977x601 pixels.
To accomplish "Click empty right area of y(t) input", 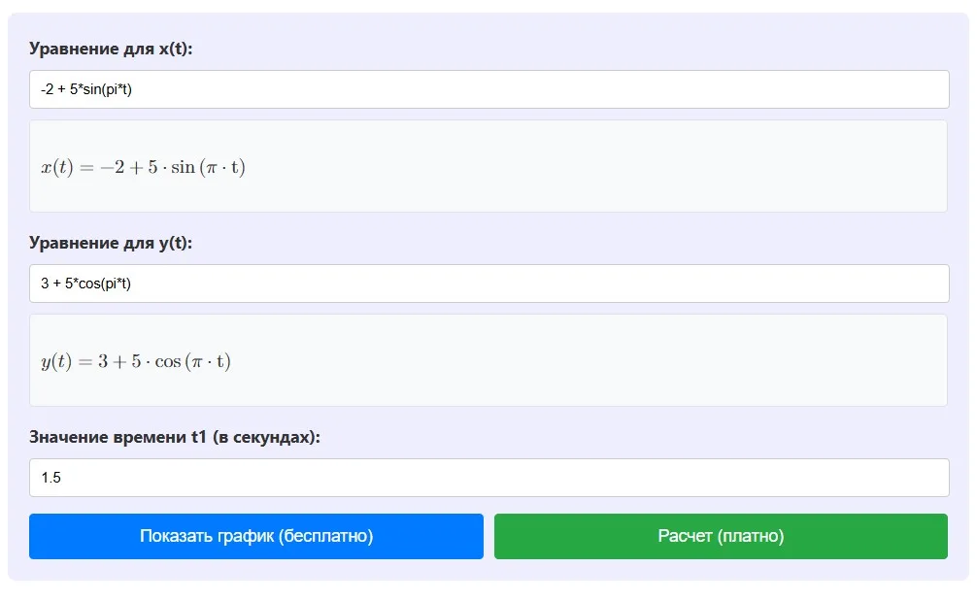I will point(777,284).
